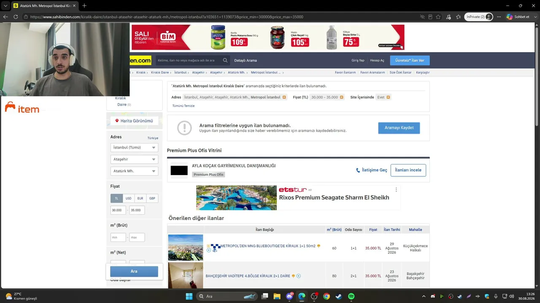
Task: Open Size Özel İlanlar
Action: click(x=400, y=72)
